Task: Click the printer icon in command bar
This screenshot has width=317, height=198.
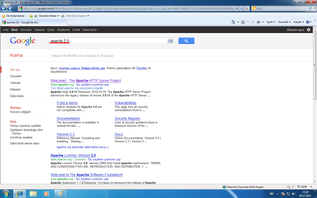Action: click(x=258, y=22)
